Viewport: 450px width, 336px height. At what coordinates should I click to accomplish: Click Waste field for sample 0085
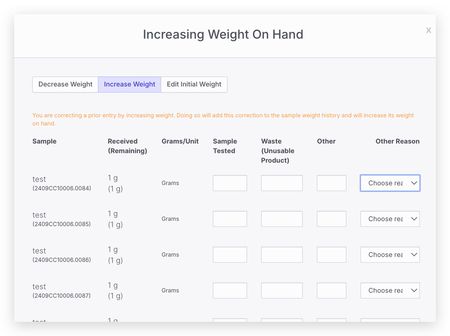(282, 219)
